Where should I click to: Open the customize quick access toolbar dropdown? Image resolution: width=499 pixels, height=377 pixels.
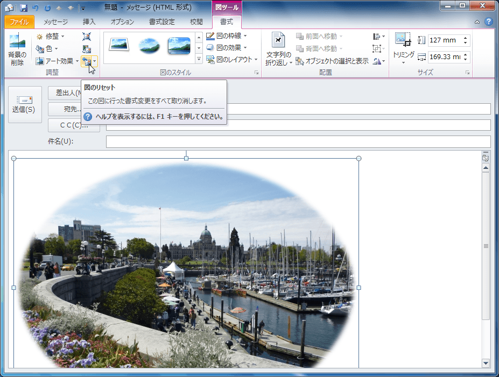[83, 8]
